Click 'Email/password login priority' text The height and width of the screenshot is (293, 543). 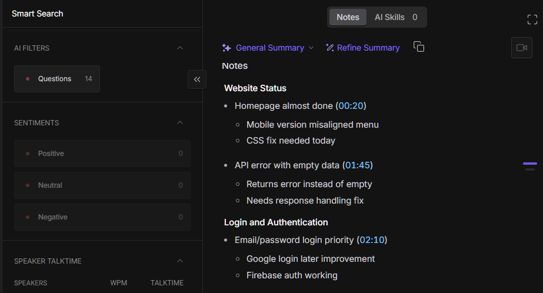(294, 240)
